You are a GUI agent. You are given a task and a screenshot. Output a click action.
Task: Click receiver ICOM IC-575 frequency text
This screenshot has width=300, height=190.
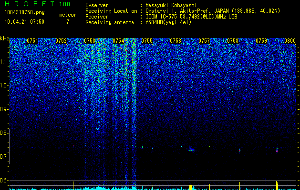[x=191, y=17]
